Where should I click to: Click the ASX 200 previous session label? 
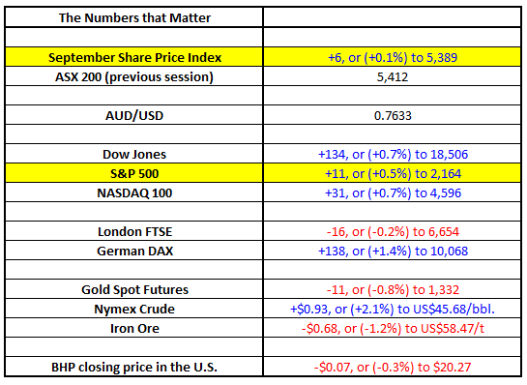tap(134, 76)
